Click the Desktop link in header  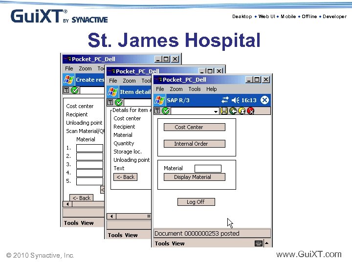(242, 17)
